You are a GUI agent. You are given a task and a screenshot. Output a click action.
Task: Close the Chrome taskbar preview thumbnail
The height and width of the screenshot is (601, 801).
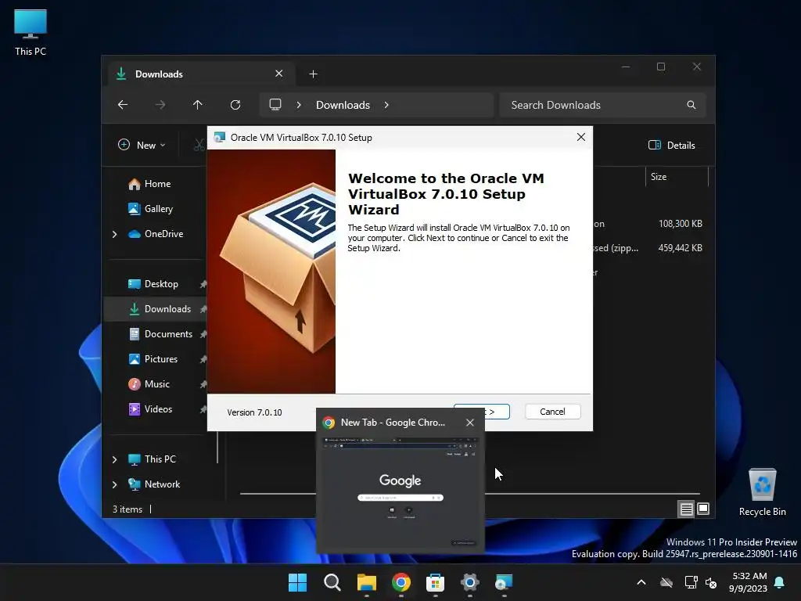[470, 423]
